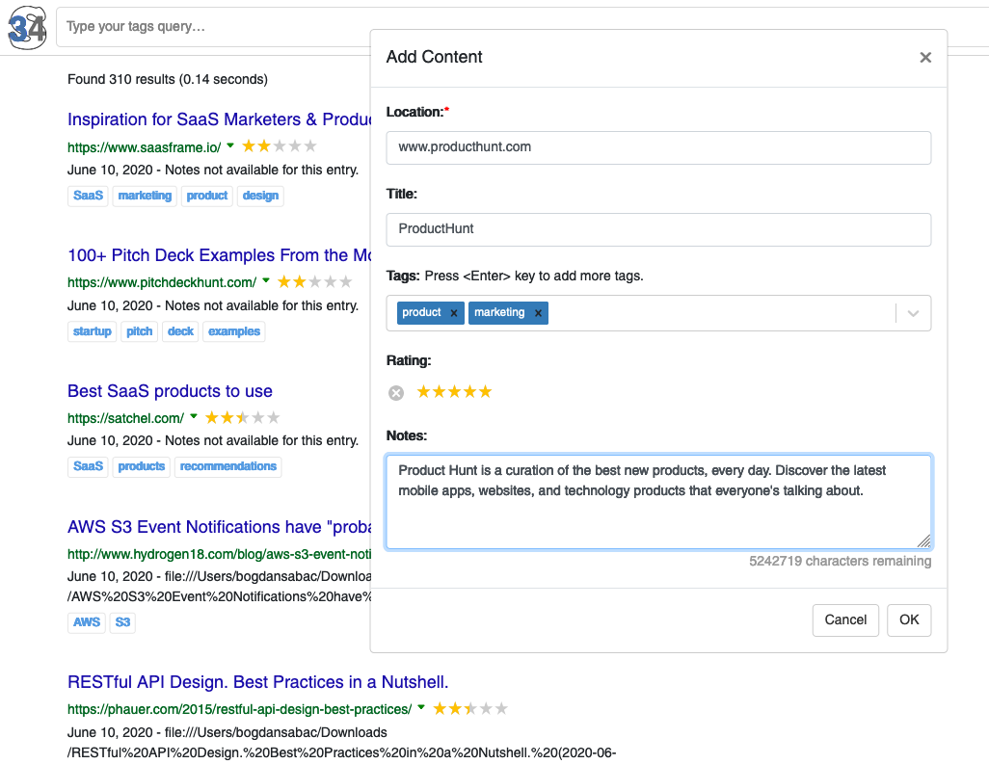Filter by the deck tag
The width and height of the screenshot is (989, 764).
click(x=180, y=331)
